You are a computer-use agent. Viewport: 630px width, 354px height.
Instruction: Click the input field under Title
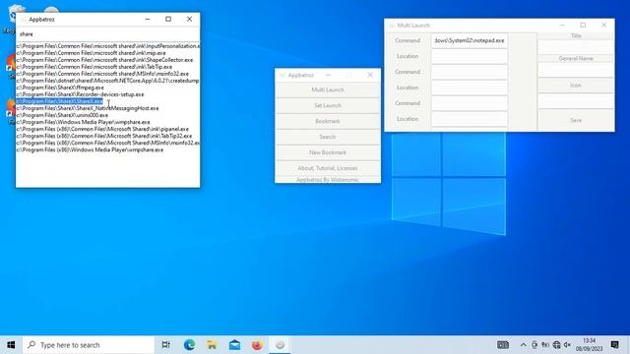tap(576, 47)
